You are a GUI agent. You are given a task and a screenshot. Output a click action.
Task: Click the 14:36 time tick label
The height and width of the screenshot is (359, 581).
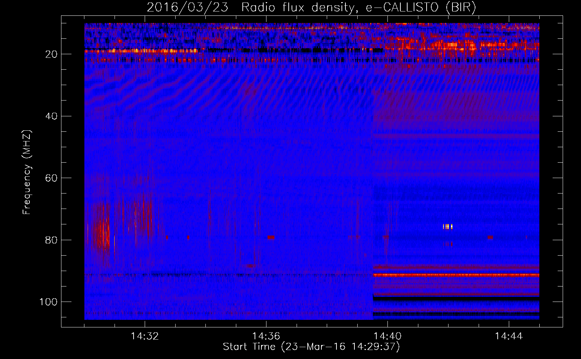pyautogui.click(x=266, y=336)
